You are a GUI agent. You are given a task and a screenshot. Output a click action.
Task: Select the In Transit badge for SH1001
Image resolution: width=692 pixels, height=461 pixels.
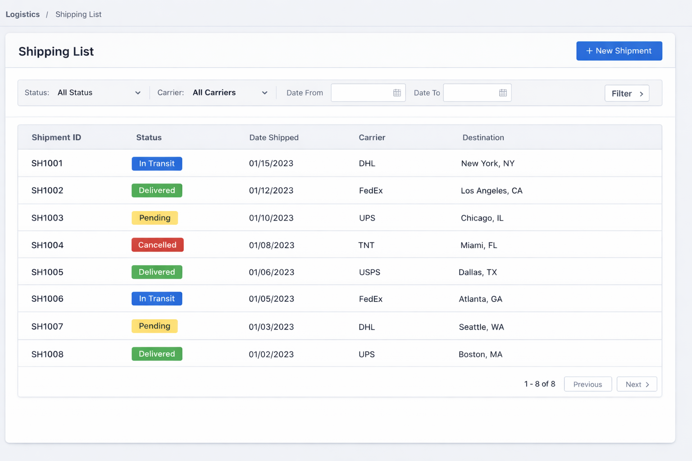157,163
